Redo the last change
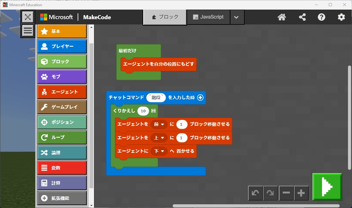This screenshot has height=208, width=352. 270,193
